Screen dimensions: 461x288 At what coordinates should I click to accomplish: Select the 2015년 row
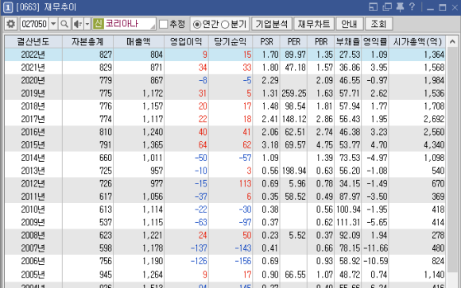point(225,145)
